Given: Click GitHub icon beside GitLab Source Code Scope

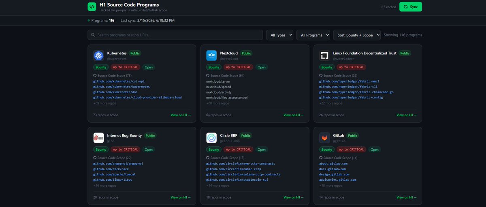Looking at the screenshot, I should pos(321,158).
